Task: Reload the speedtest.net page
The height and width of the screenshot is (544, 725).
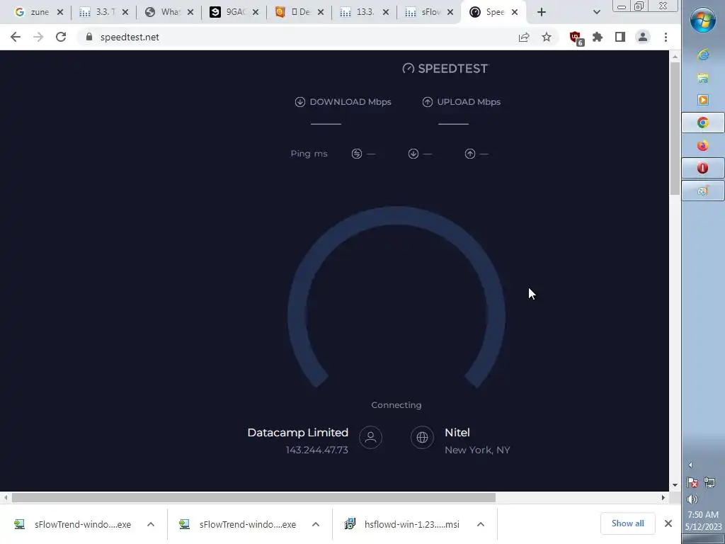Action: coord(61,37)
